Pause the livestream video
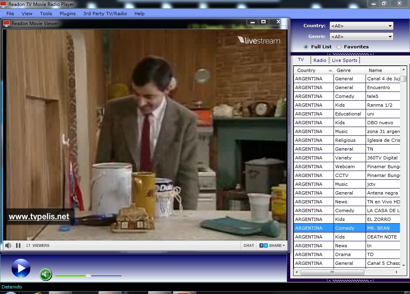410x294 pixels. point(18,246)
